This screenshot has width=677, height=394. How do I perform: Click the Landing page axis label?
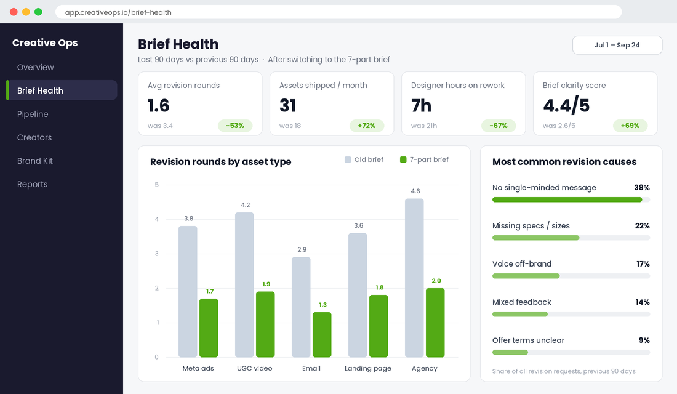(368, 369)
